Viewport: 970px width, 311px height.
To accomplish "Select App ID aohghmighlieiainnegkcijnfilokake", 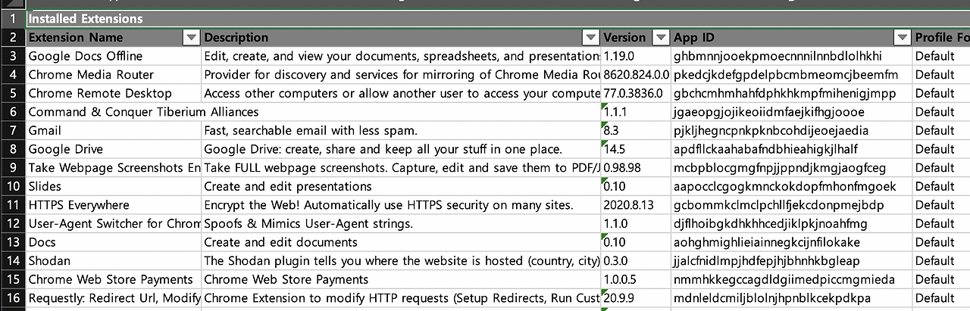I will click(x=792, y=242).
